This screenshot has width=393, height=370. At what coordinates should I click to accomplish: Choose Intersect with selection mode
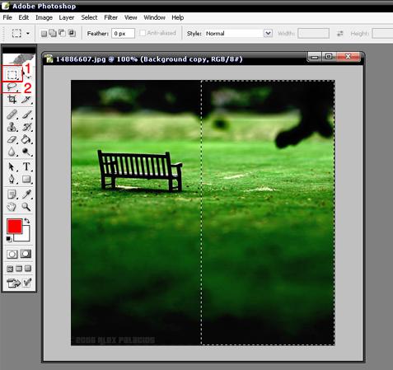[x=72, y=33]
